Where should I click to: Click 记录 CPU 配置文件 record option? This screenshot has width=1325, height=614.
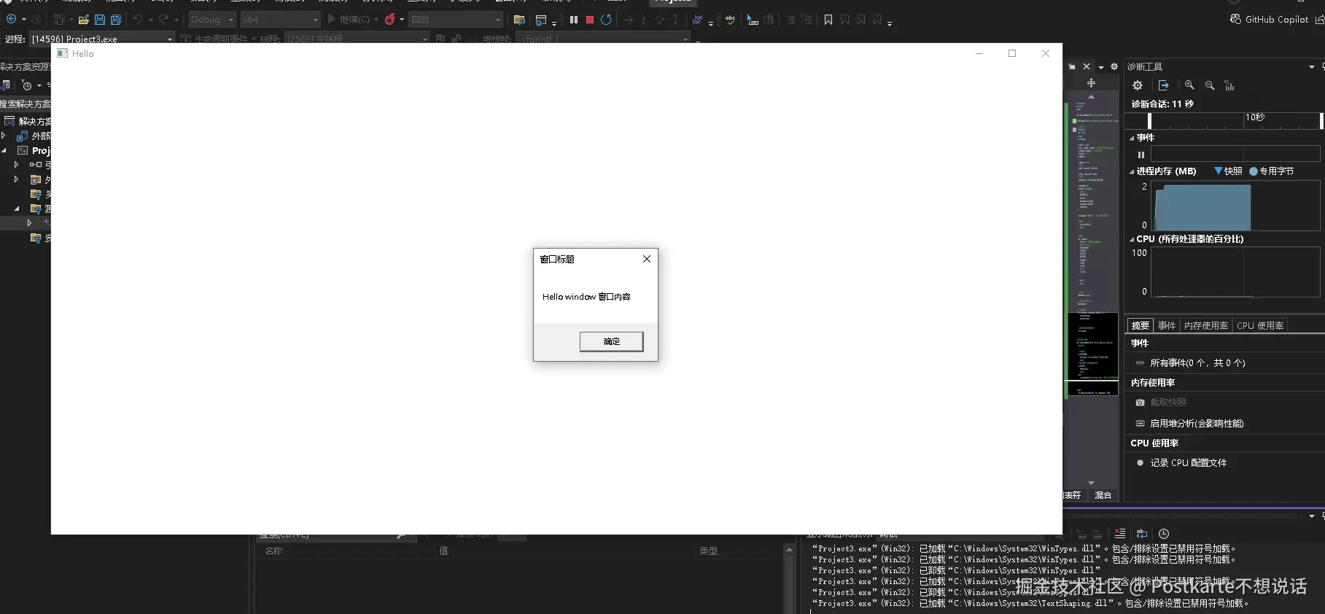click(x=1188, y=462)
